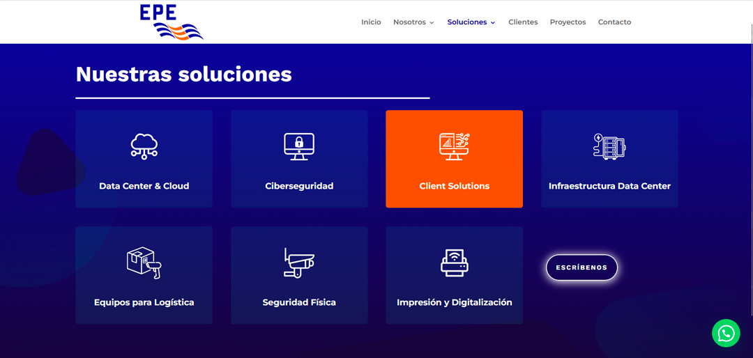The width and height of the screenshot is (753, 358).
Task: Open the Data Center & Cloud text link
Action: [144, 186]
